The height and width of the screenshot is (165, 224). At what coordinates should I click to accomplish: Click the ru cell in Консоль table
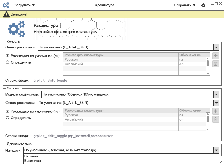(x=192, y=59)
